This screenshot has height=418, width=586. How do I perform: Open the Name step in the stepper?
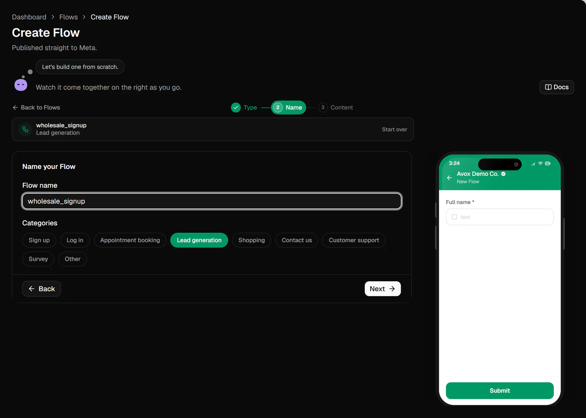(x=289, y=107)
